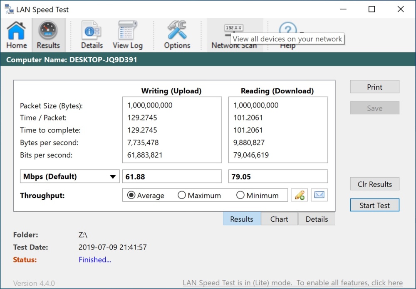Click the upload Mbps field showing 61.88

pos(172,176)
